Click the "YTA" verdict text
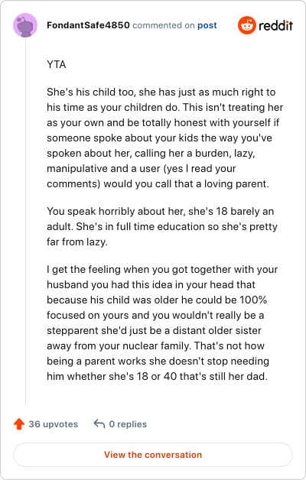The width and height of the screenshot is (306, 480). pos(57,65)
